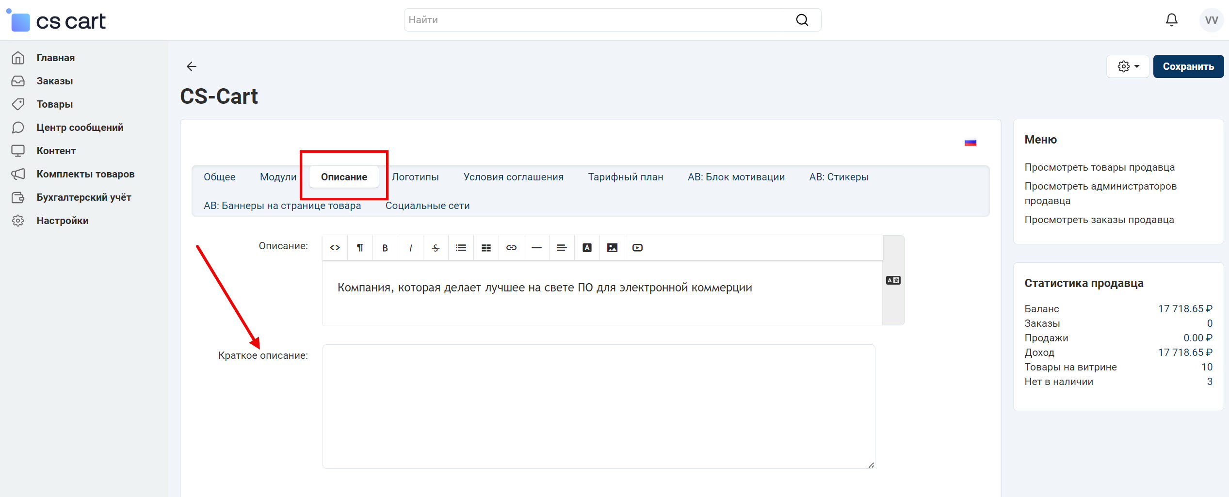The width and height of the screenshot is (1229, 497).
Task: Insert a hyperlink in the description editor
Action: pos(511,247)
